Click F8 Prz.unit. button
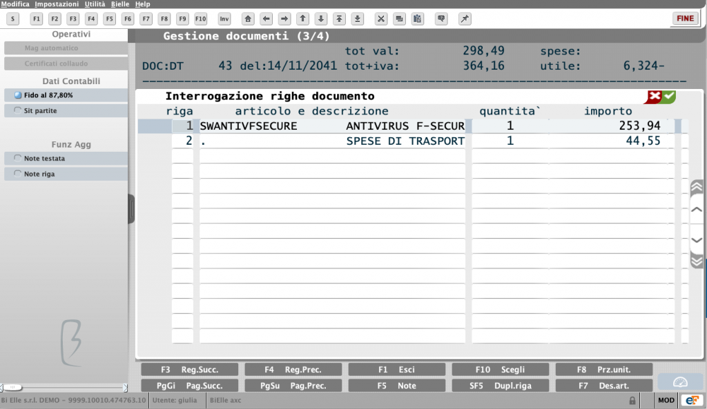 click(x=604, y=370)
